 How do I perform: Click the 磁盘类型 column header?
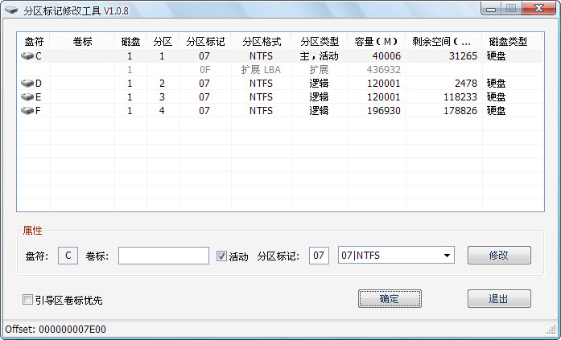click(x=507, y=41)
